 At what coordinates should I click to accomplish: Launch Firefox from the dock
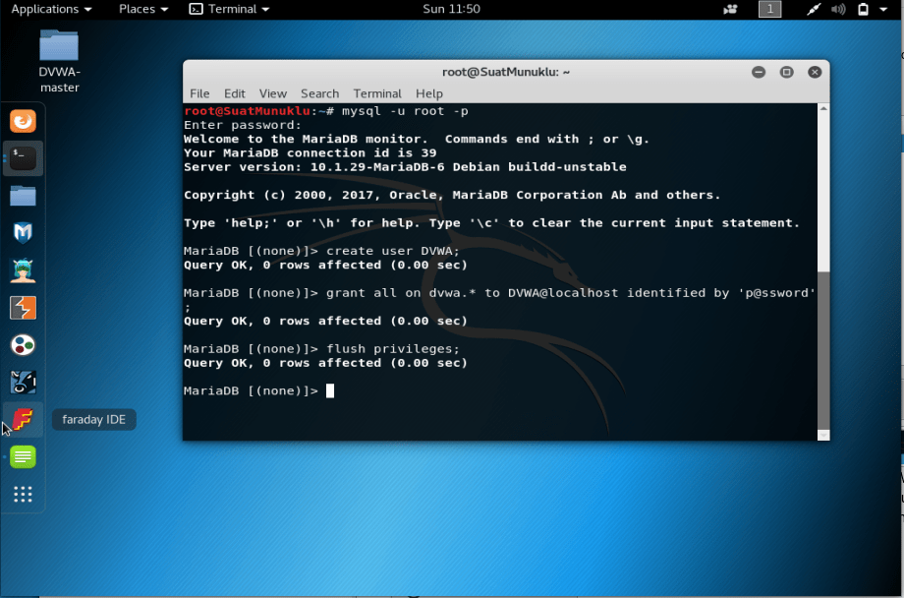(23, 121)
